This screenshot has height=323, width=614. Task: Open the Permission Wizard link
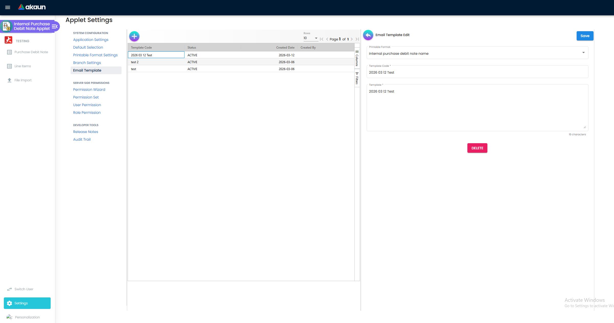click(x=89, y=90)
